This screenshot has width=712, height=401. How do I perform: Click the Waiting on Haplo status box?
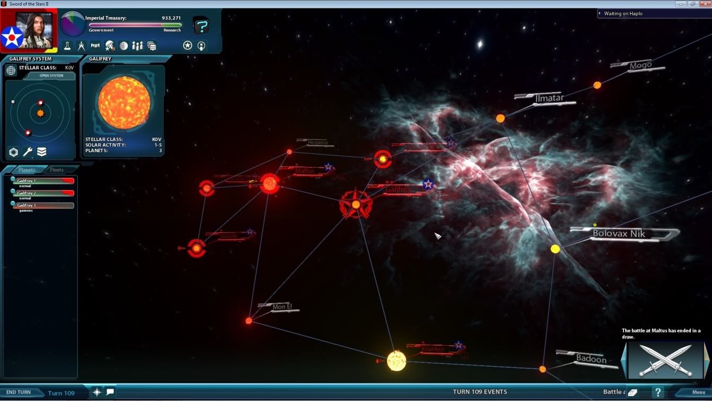pyautogui.click(x=654, y=13)
